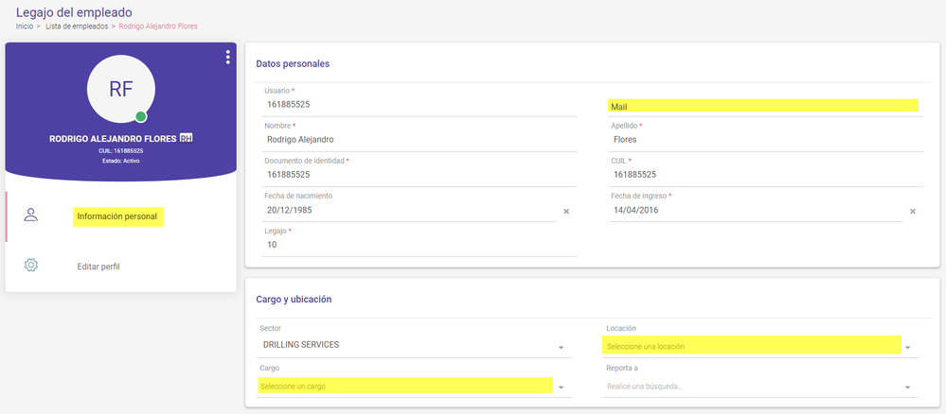This screenshot has height=414, width=946.
Task: Click the Usuario input field
Action: coord(419,105)
